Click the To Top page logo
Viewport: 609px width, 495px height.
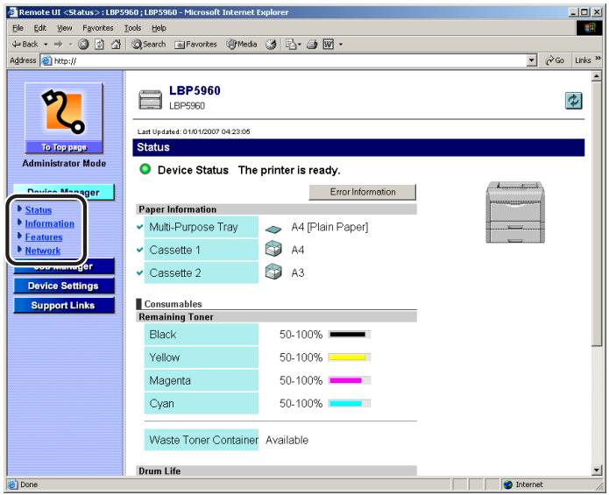64,118
